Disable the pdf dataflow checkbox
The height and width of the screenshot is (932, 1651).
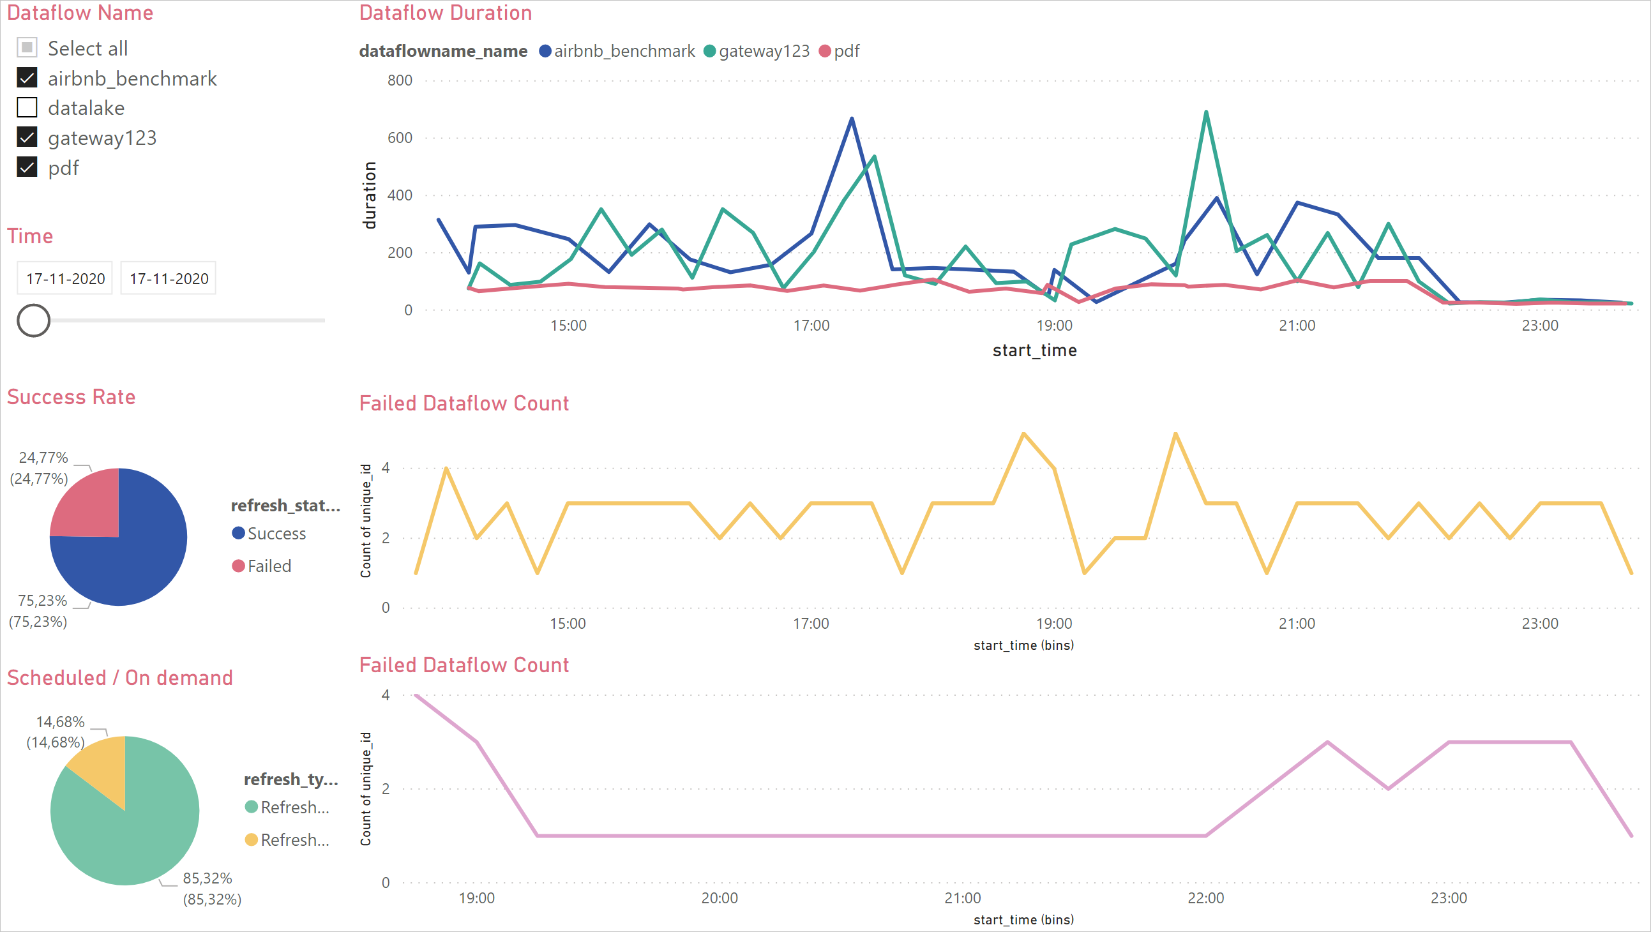click(27, 168)
